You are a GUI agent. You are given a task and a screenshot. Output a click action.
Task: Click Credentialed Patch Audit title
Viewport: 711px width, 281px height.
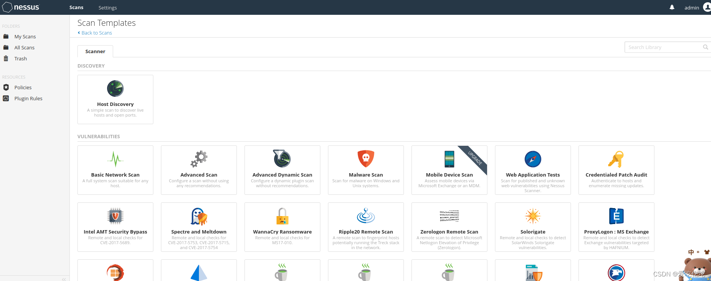coord(616,175)
